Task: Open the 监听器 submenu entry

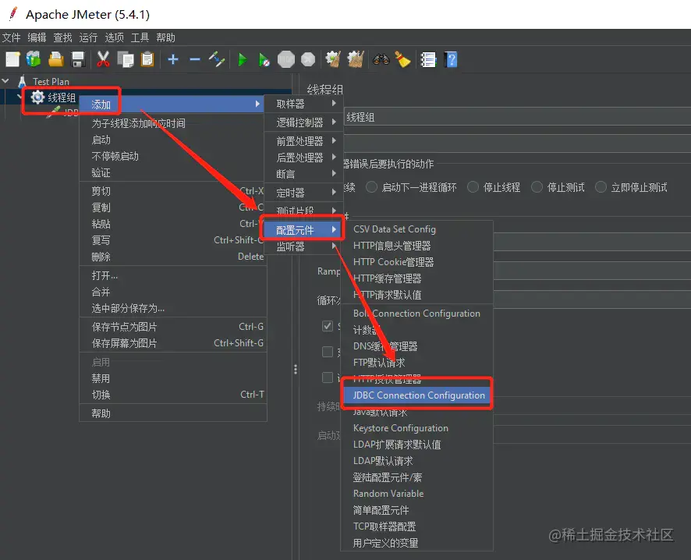Action: (x=303, y=246)
